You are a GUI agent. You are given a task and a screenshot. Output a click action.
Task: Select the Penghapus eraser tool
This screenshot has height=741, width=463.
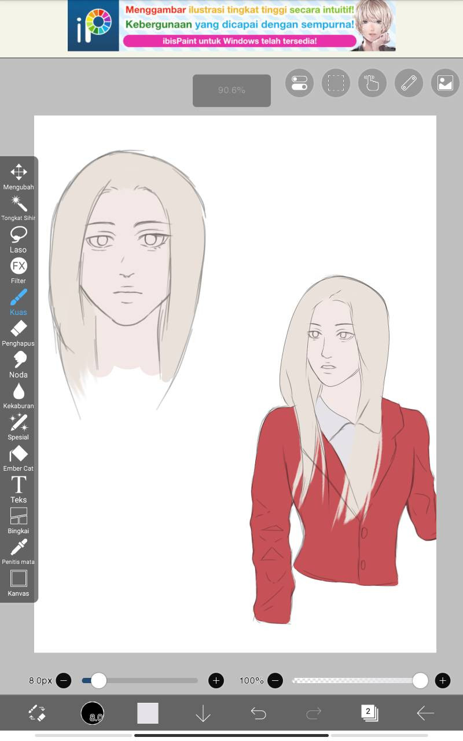[19, 333]
